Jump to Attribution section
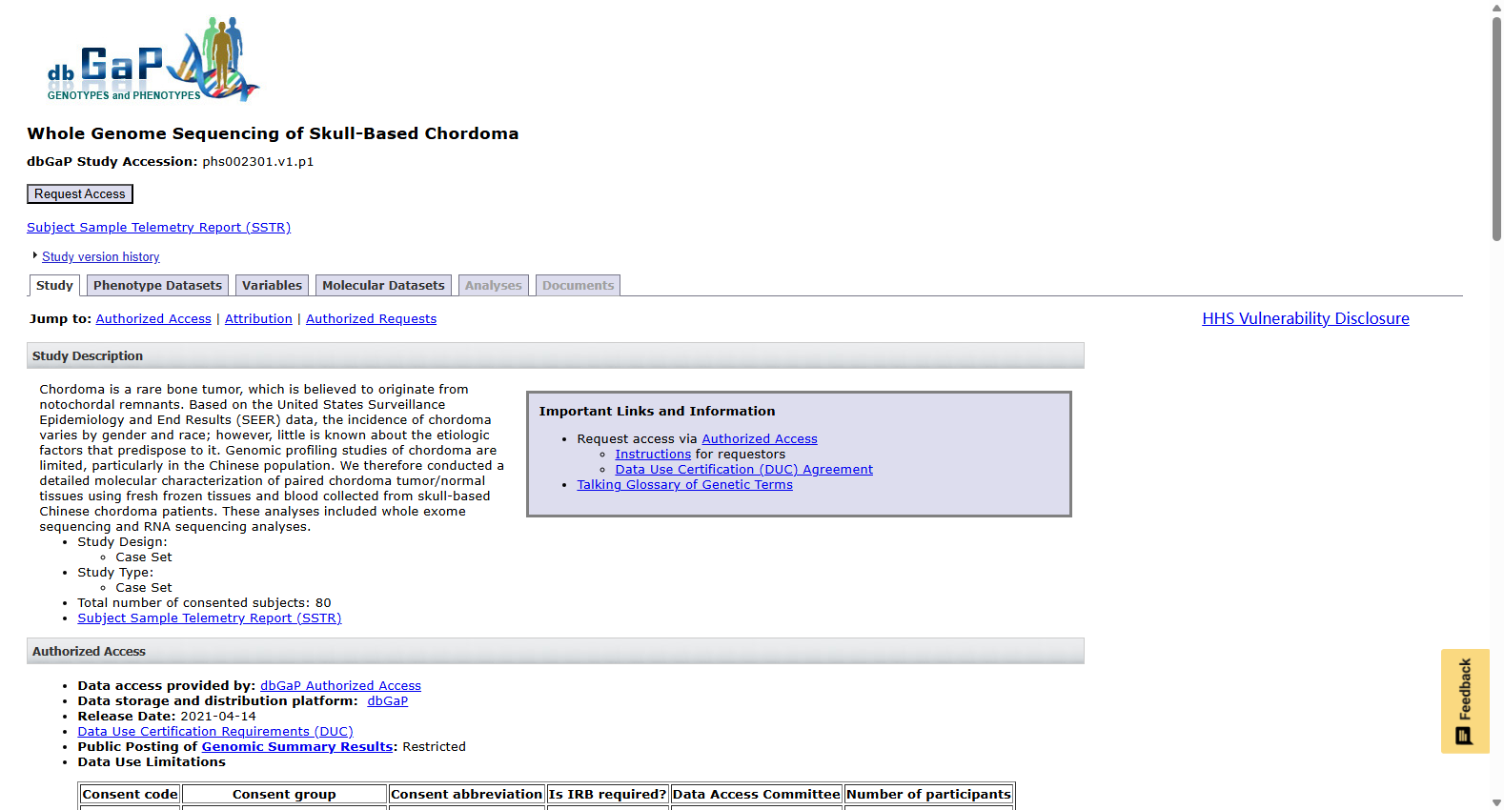Screen dimensions: 1504x810 pos(258,319)
